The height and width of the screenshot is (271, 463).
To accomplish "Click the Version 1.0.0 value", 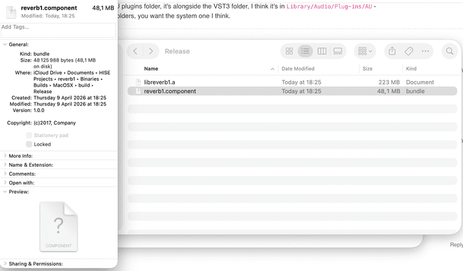I will pos(39,110).
